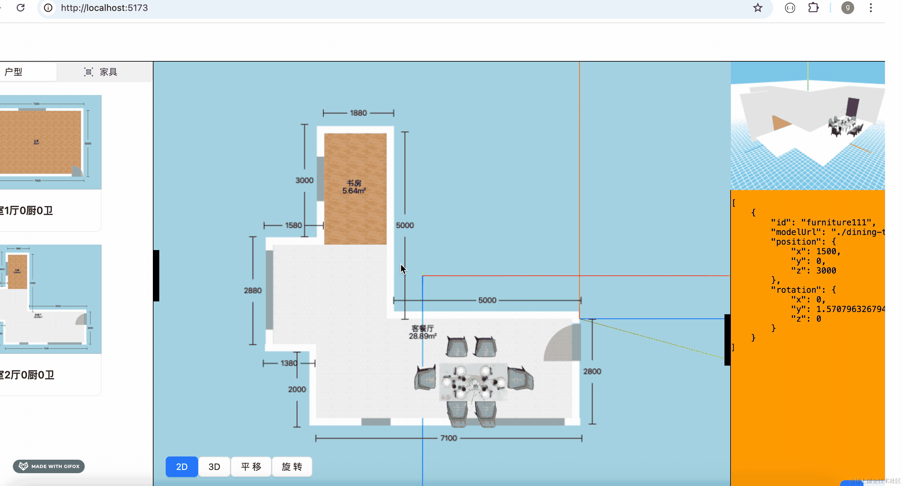This screenshot has height=486, width=903.
Task: Click the address bar URL localhost:5173
Action: (x=104, y=8)
